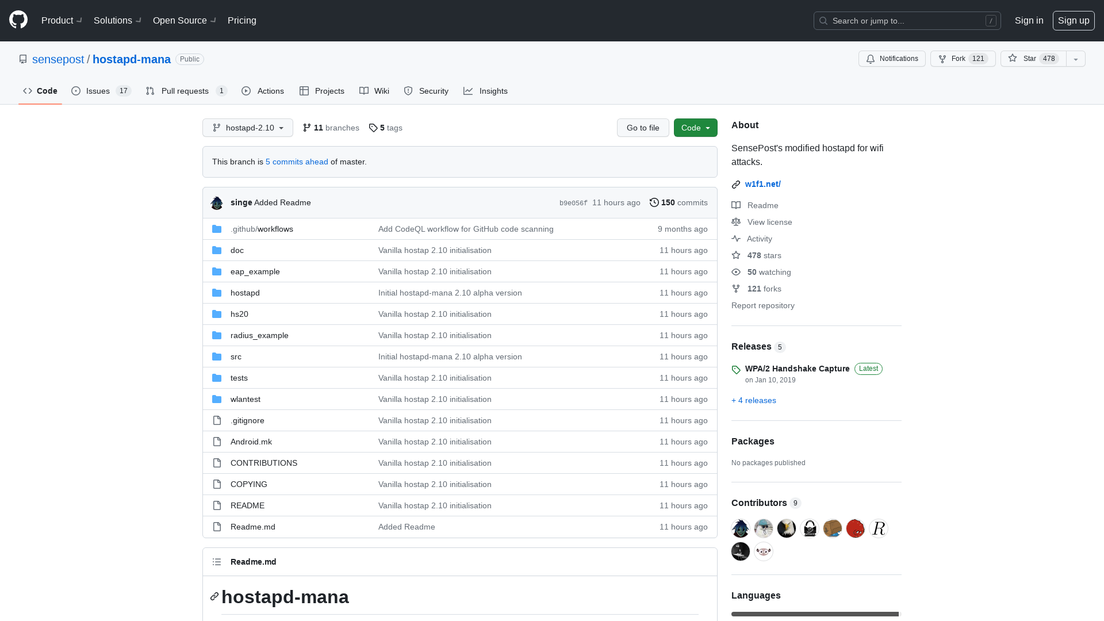The width and height of the screenshot is (1104, 621).
Task: Click the link icon next to w1f1.net
Action: pyautogui.click(x=736, y=184)
